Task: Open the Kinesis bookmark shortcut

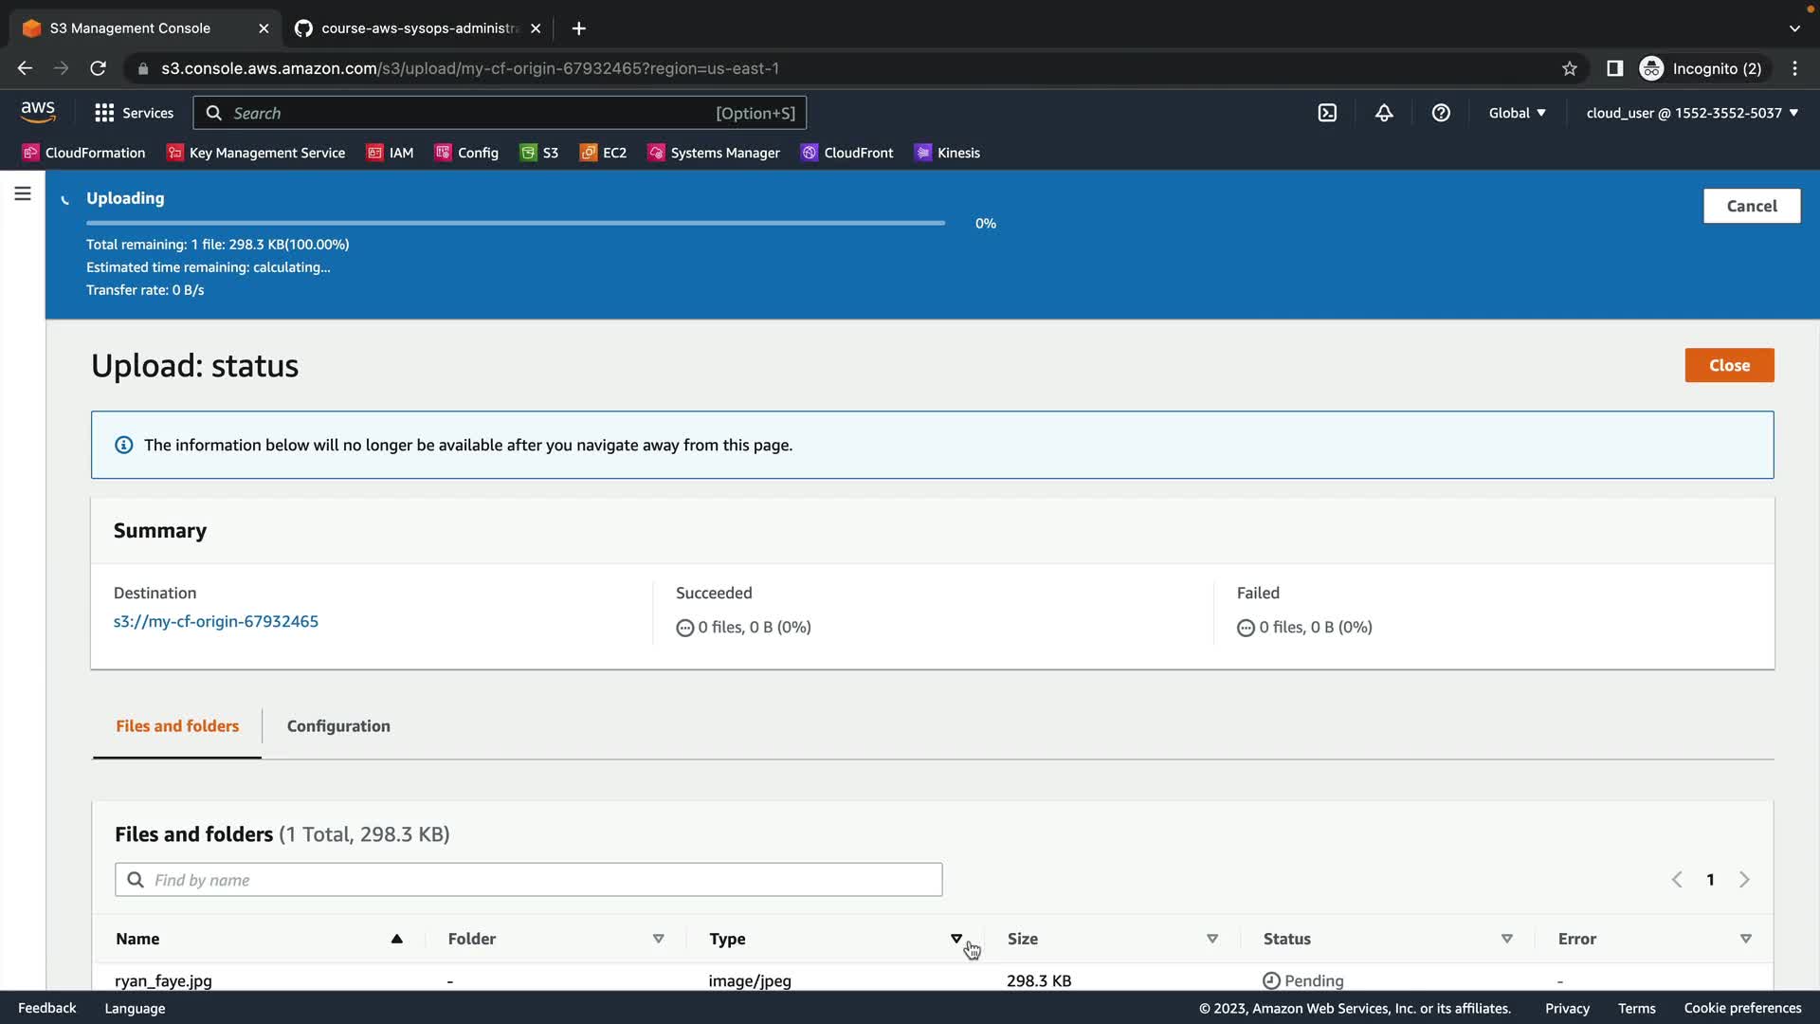Action: (x=947, y=153)
